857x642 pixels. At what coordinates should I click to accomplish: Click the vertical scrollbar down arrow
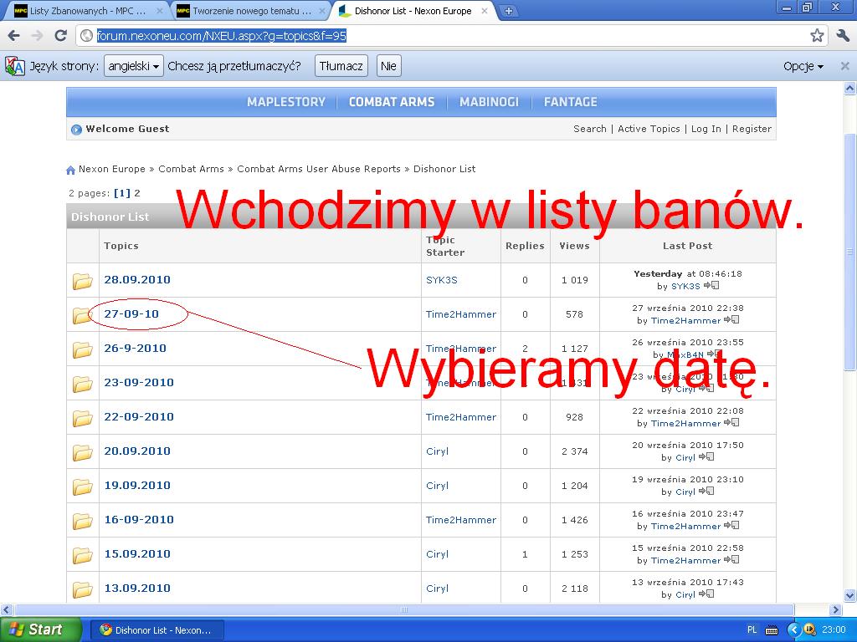850,595
